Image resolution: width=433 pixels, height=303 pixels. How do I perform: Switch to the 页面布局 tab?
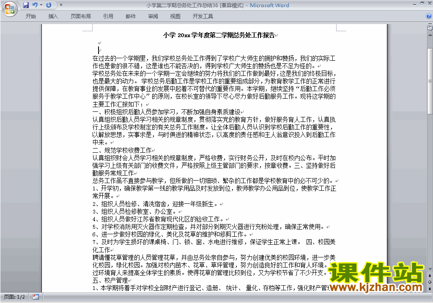click(81, 16)
